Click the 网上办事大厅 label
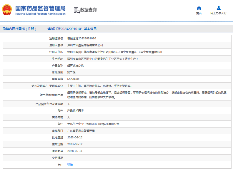 click(219, 13)
